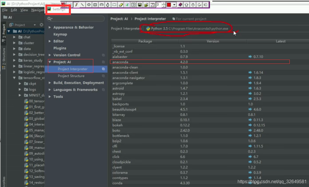Click the gear icon in Project panel header

click(x=41, y=25)
